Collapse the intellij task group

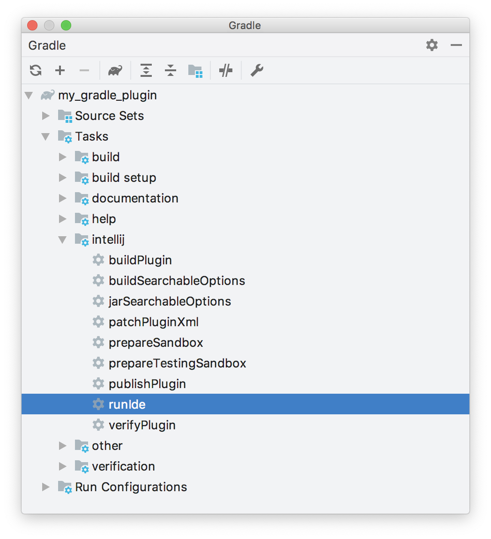(x=63, y=239)
